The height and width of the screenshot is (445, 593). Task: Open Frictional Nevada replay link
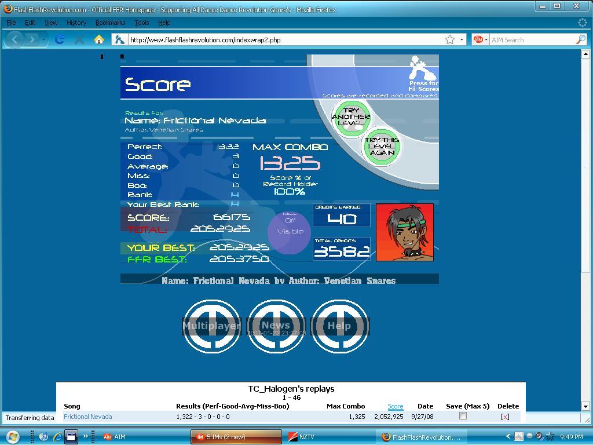click(x=88, y=417)
